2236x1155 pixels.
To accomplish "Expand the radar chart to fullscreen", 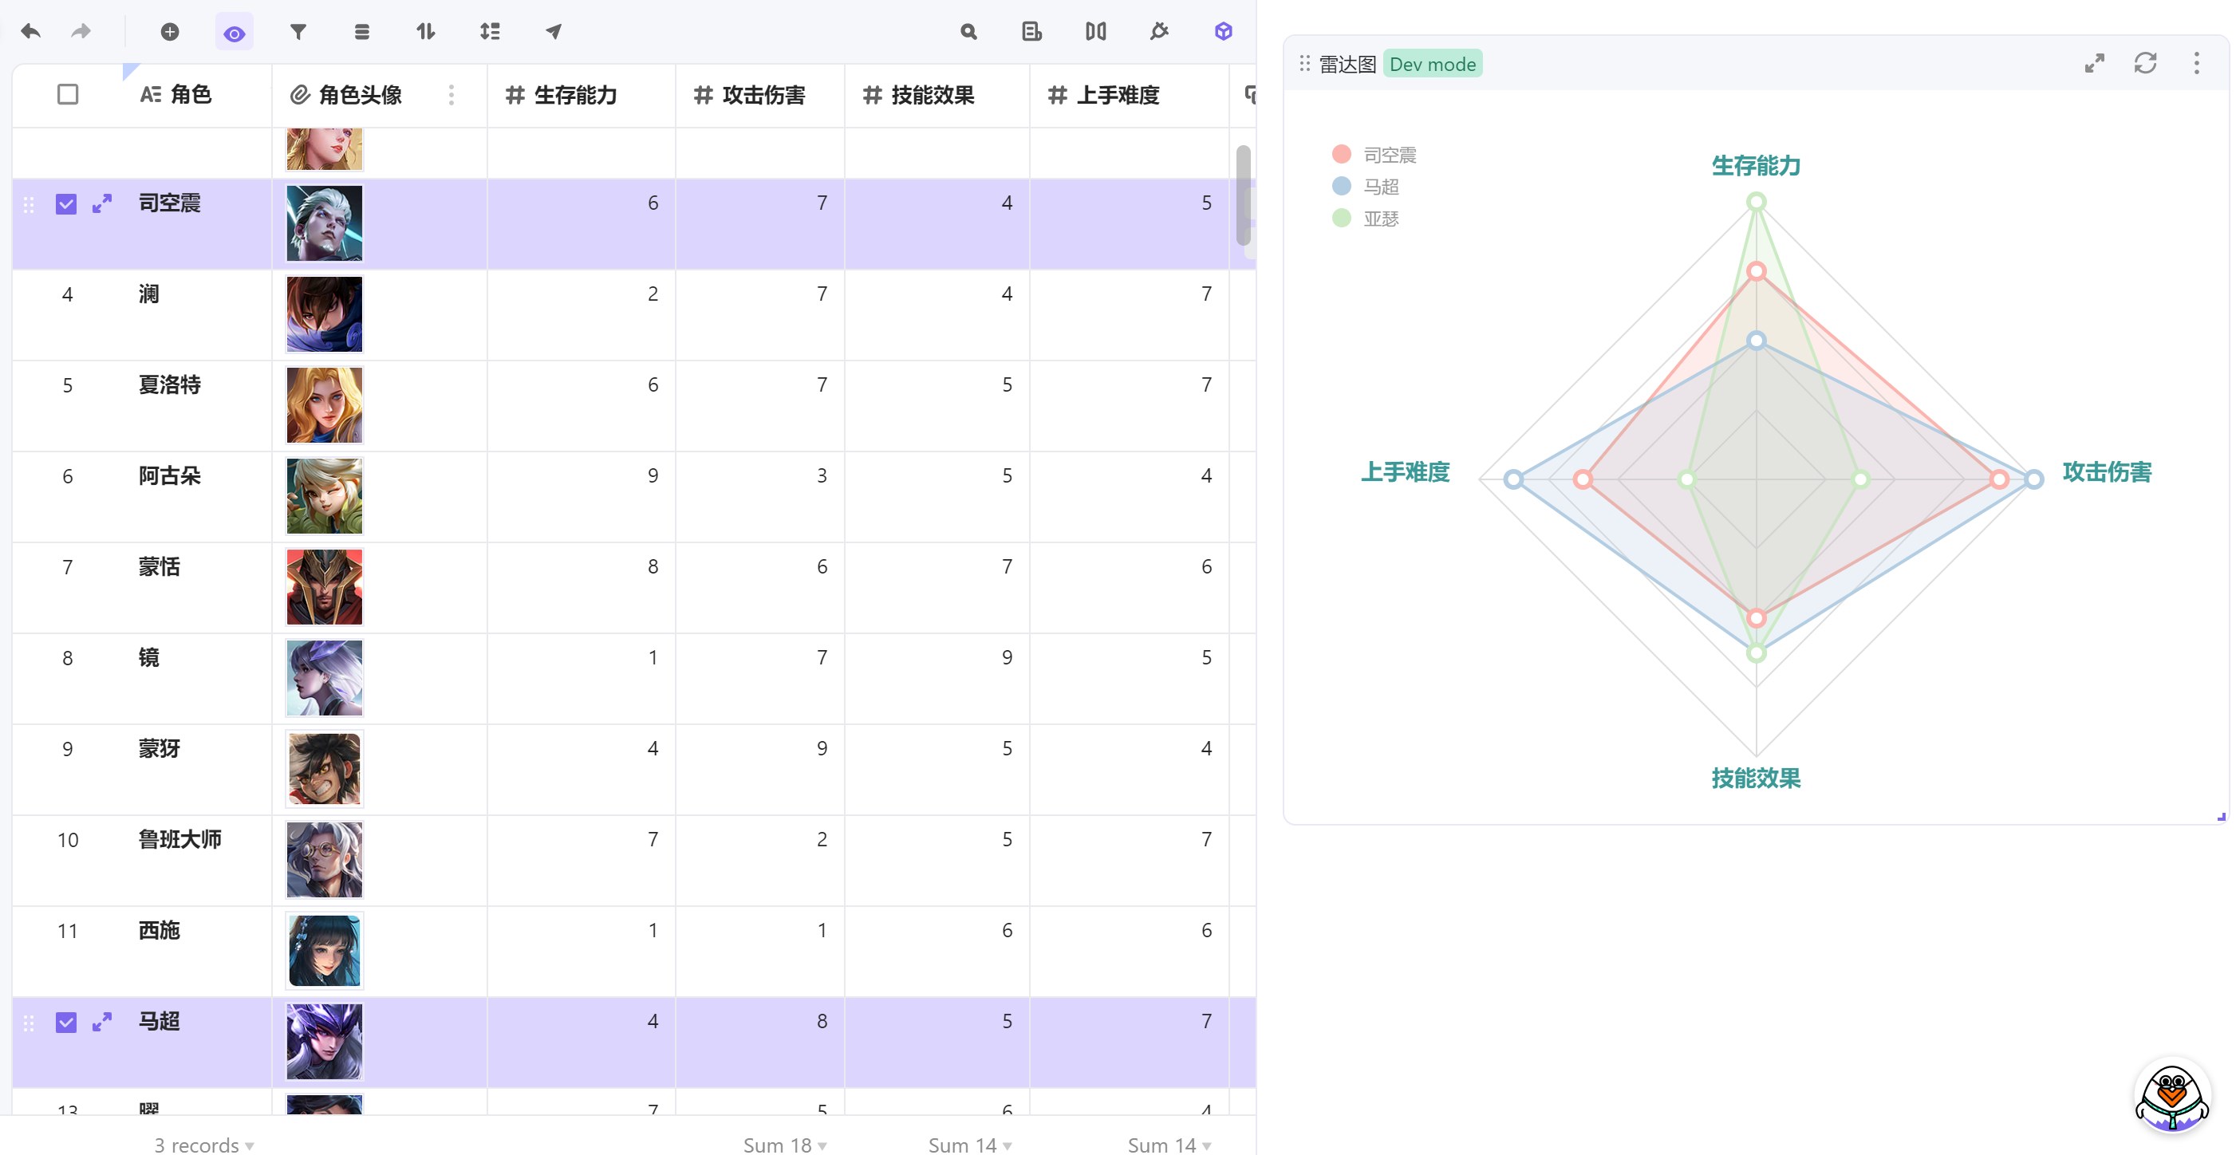I will tap(2095, 63).
